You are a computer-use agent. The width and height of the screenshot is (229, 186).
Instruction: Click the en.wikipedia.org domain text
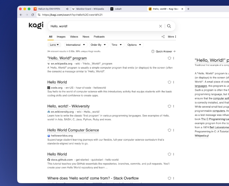[x=61, y=64]
